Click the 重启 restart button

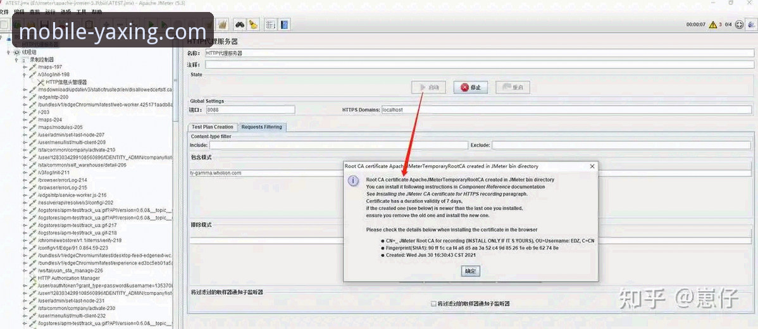pyautogui.click(x=513, y=87)
